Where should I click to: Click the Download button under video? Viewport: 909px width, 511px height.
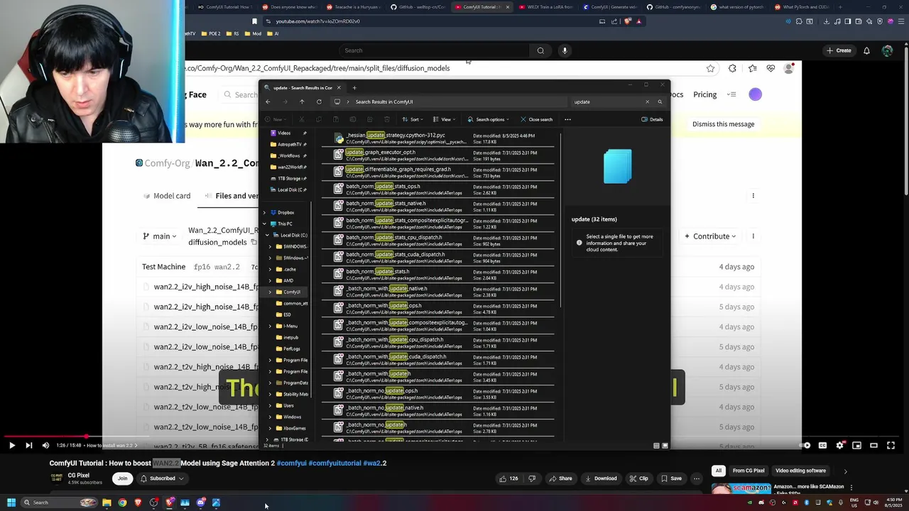(x=601, y=478)
